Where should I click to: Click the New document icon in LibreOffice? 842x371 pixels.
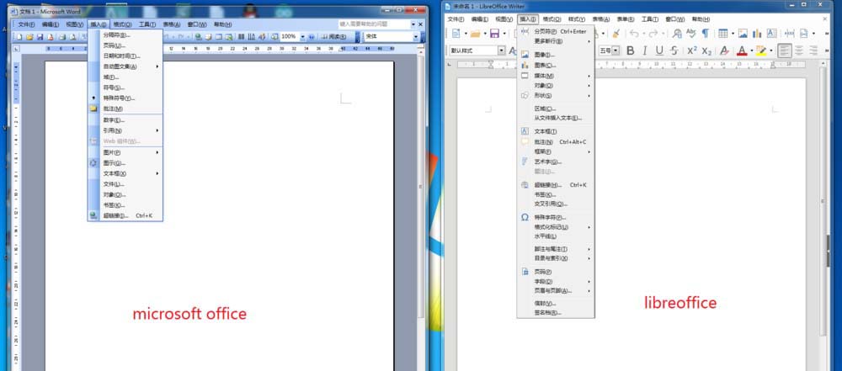pyautogui.click(x=456, y=34)
